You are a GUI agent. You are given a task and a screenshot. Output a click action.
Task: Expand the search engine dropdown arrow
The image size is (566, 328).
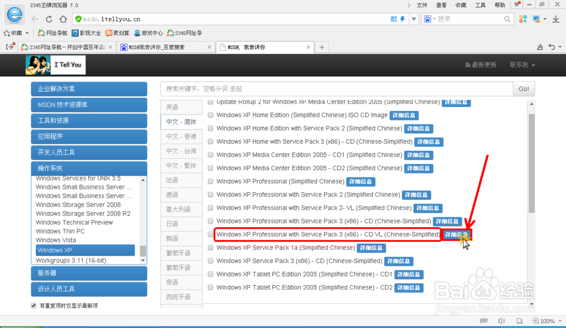pos(435,19)
